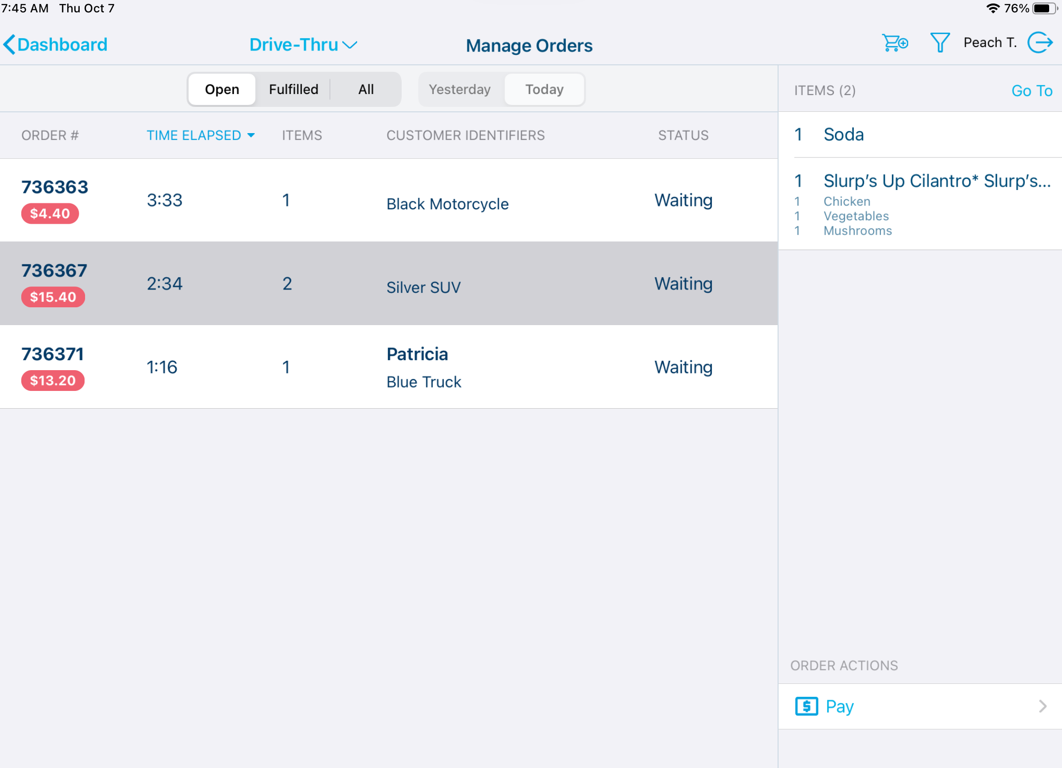The width and height of the screenshot is (1062, 768).
Task: Expand Pay action disclosure chevron
Action: pos(1043,706)
